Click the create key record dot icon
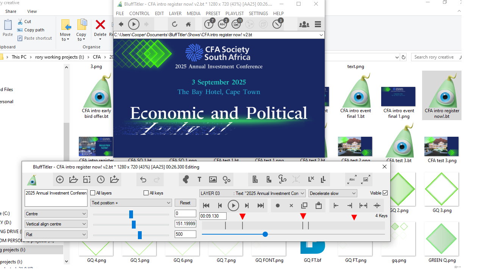The image size is (485, 272). point(278,206)
